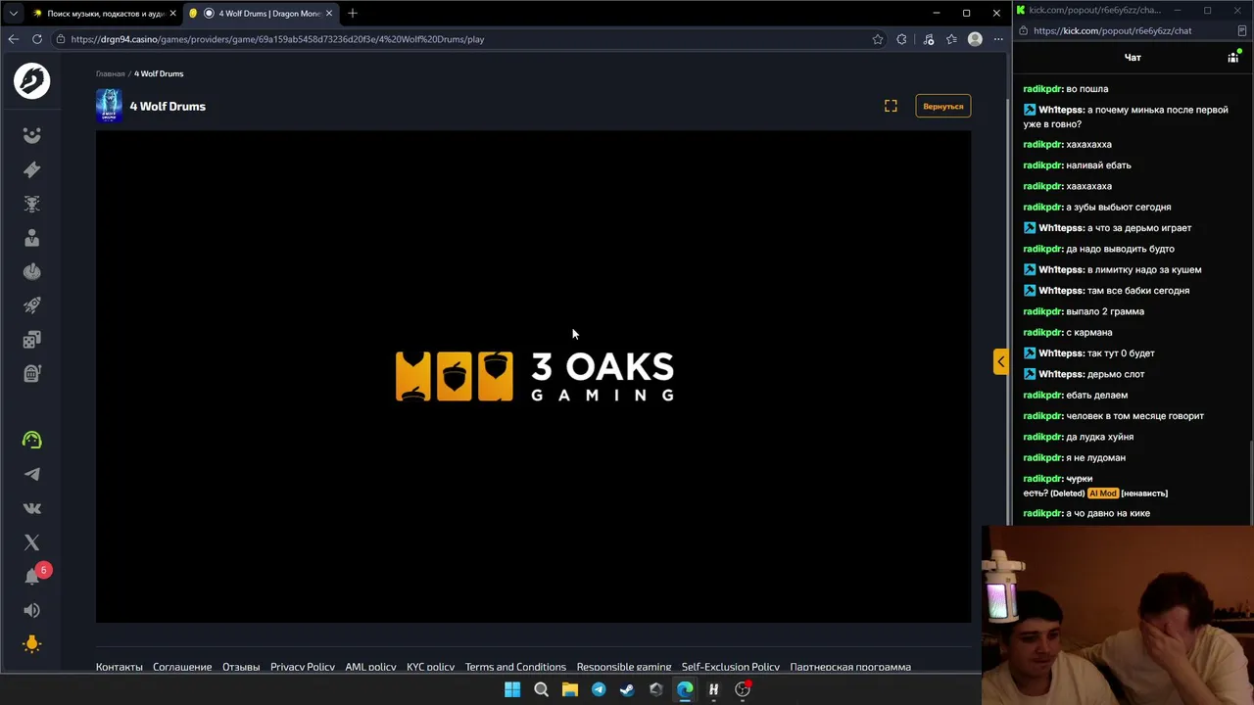1254x705 pixels.
Task: Expand the game to fullscreen
Action: pyautogui.click(x=891, y=106)
